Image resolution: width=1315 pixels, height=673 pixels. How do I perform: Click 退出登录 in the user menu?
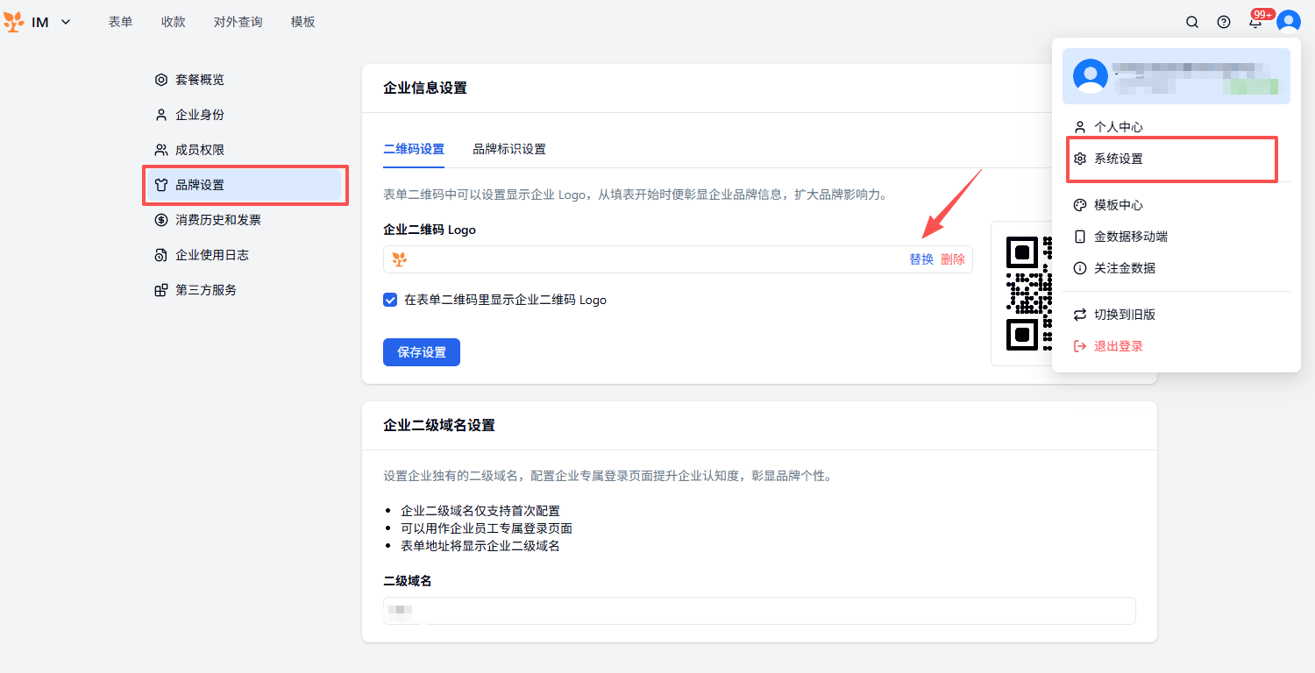click(1118, 346)
